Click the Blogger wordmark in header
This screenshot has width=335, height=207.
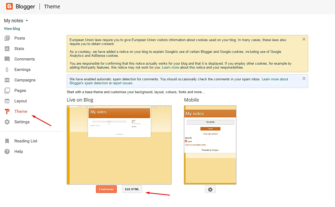click(x=25, y=7)
